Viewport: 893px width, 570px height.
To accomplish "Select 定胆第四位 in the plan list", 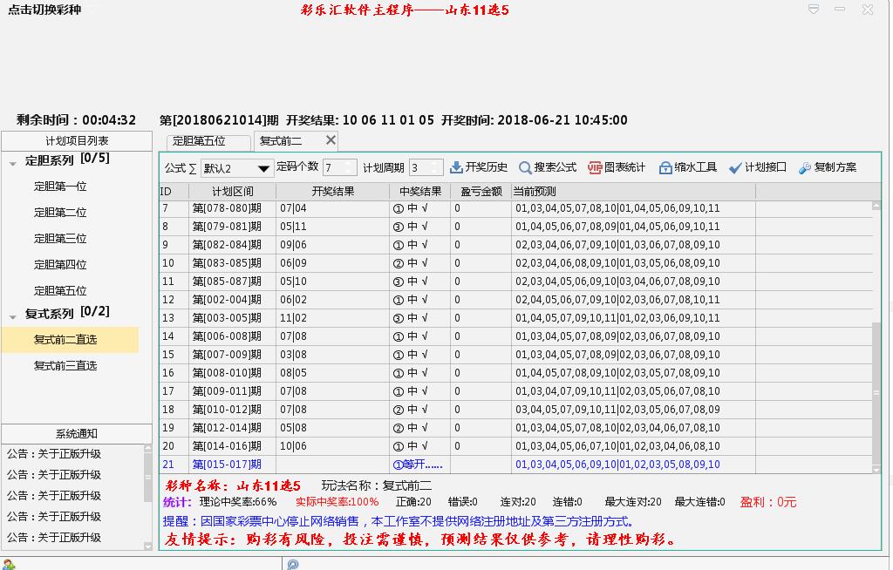I will [x=60, y=265].
